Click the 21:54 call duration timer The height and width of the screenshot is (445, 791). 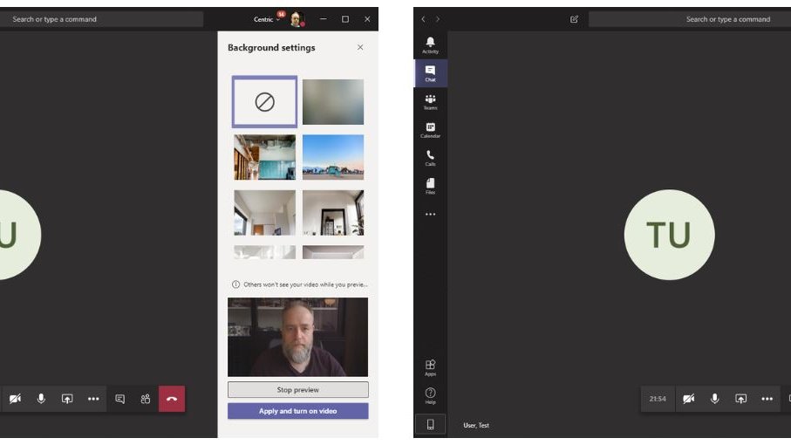pyautogui.click(x=658, y=399)
